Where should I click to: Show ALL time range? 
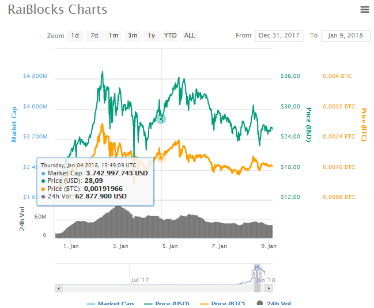tap(190, 36)
